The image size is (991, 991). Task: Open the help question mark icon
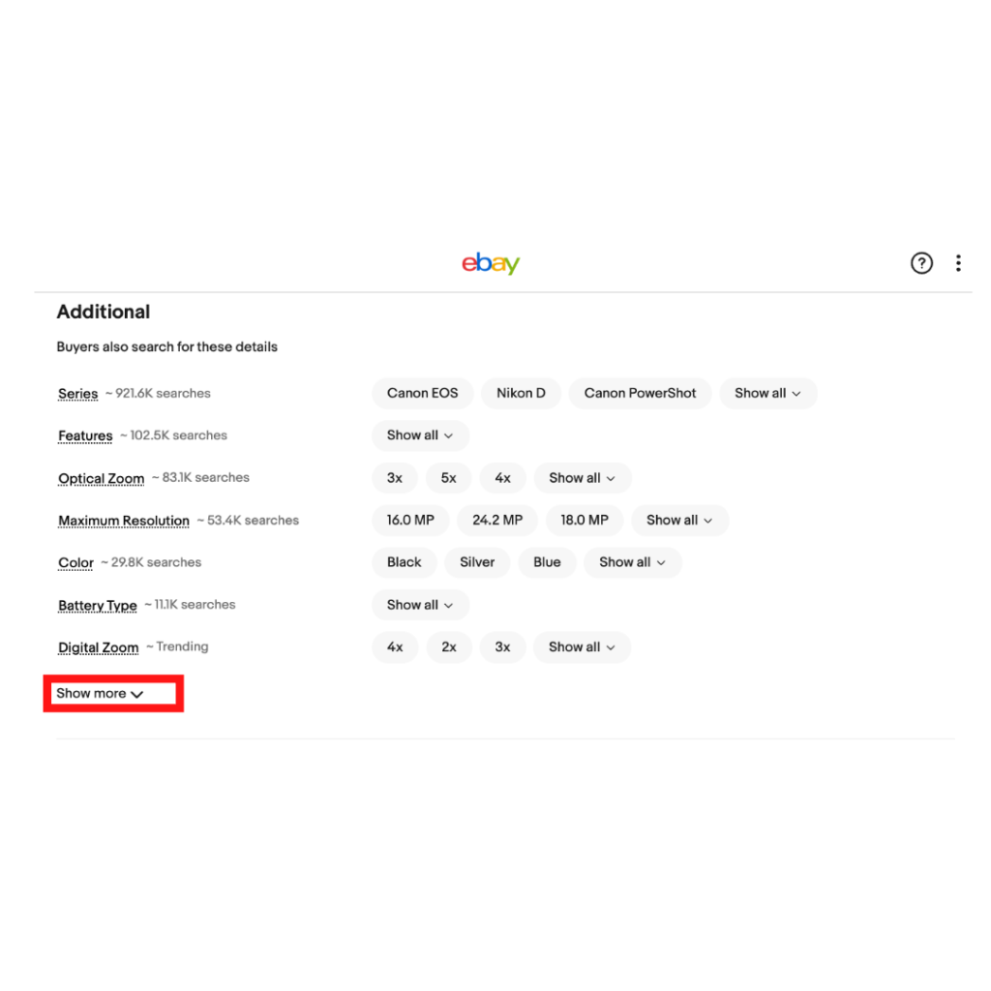click(921, 263)
